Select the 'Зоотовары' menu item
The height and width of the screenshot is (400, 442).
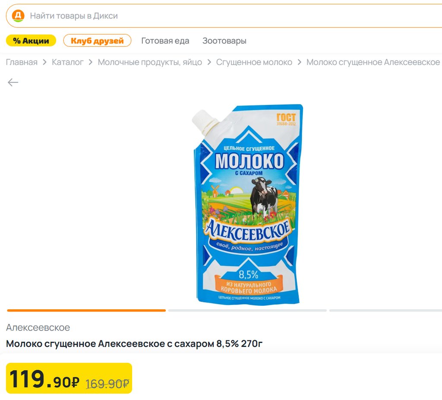224,41
